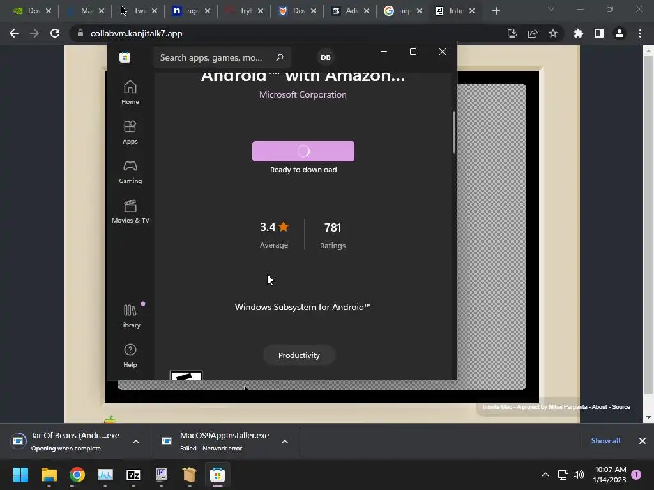Open Chrome three-dot menu
The width and height of the screenshot is (654, 490).
(x=640, y=33)
